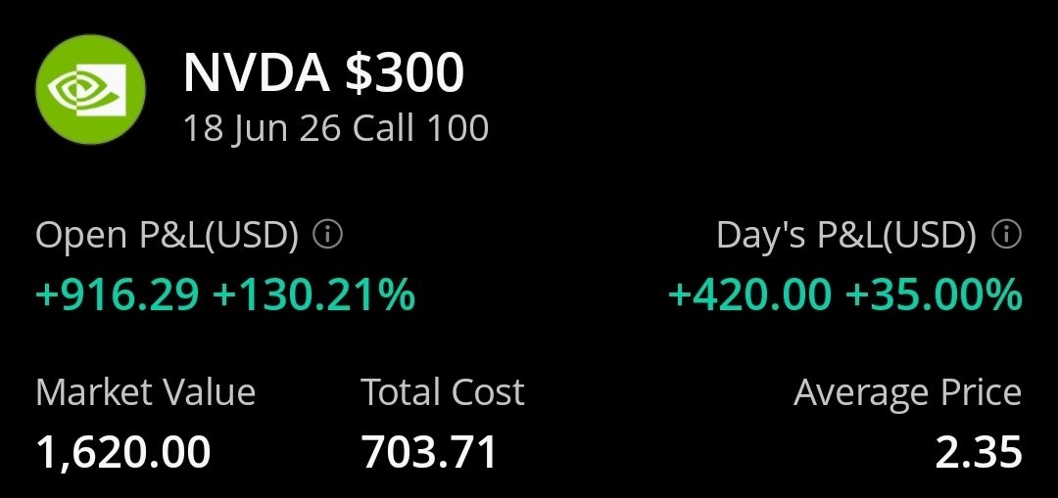Image resolution: width=1058 pixels, height=498 pixels.
Task: Click the +130.21% open gain percentage
Action: [x=313, y=294]
